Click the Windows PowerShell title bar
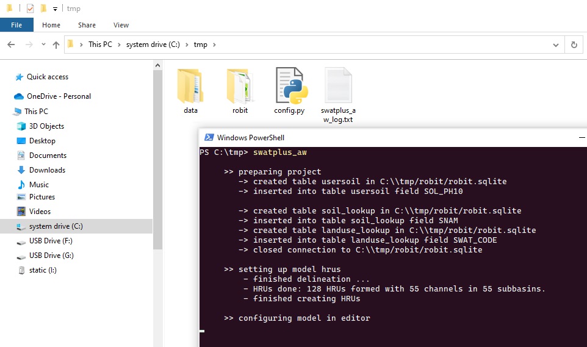This screenshot has width=587, height=347. [x=393, y=137]
